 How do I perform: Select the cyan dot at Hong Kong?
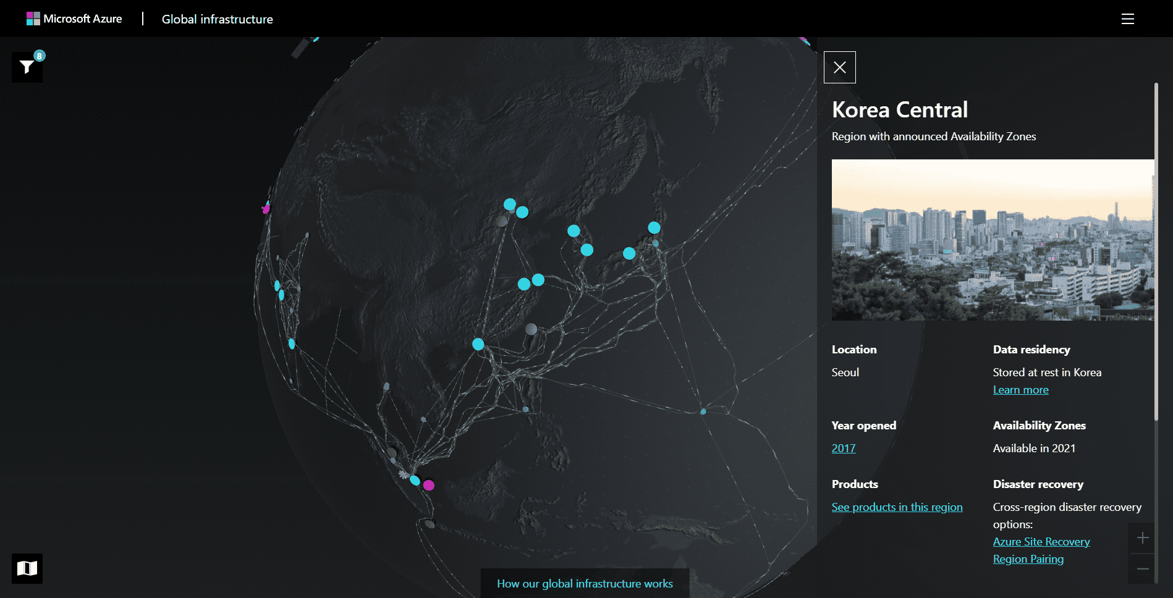point(478,344)
